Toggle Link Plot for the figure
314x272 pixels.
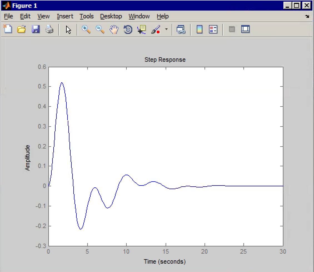(x=181, y=30)
